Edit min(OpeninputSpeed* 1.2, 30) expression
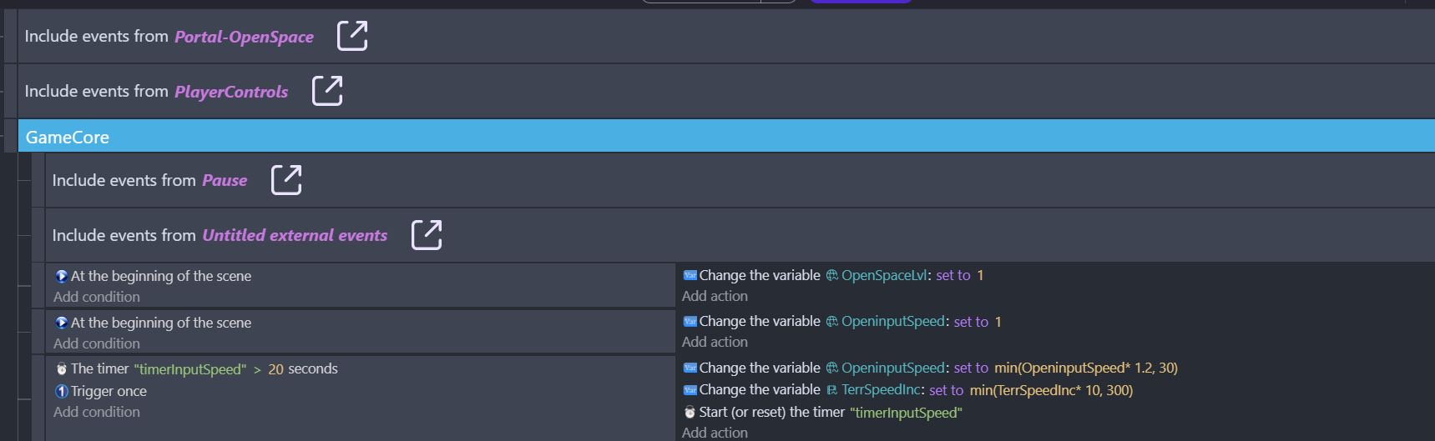Screen dimensions: 1435x441 (x=1085, y=368)
